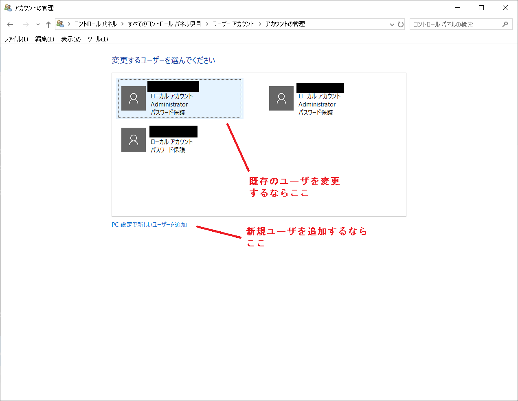The height and width of the screenshot is (401, 518).
Task: Click inside the コントロール パネルの検索 search field
Action: [452, 24]
